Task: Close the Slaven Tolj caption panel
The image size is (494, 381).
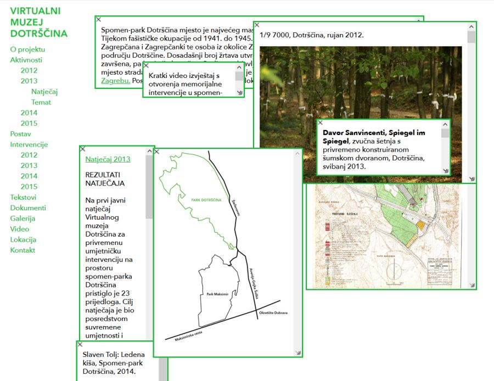Action: [x=80, y=344]
